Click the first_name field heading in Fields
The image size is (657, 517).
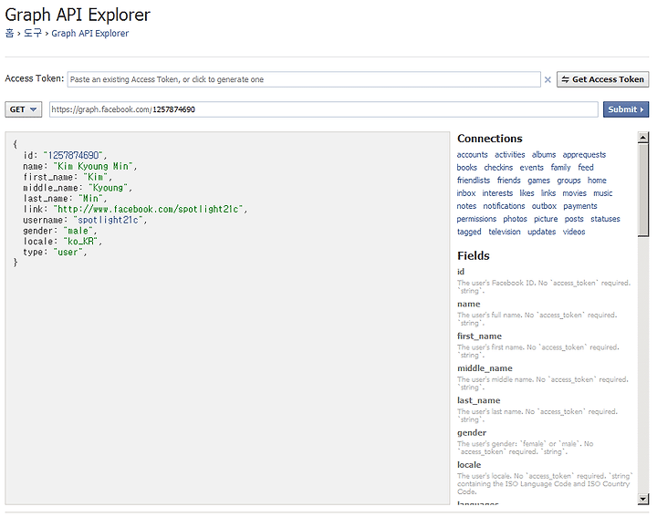click(x=479, y=336)
